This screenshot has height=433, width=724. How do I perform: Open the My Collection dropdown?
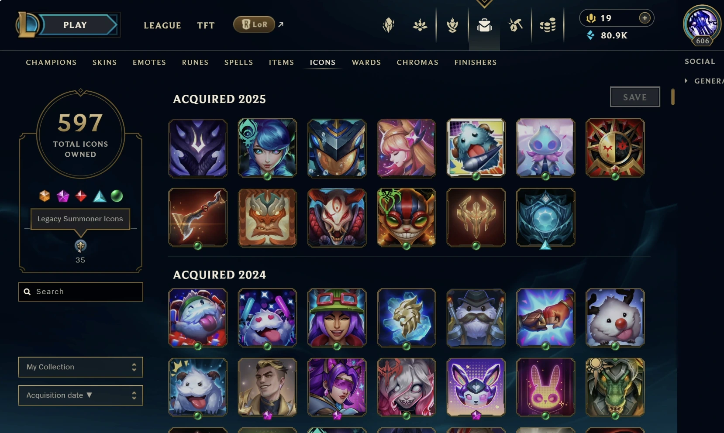click(x=80, y=367)
